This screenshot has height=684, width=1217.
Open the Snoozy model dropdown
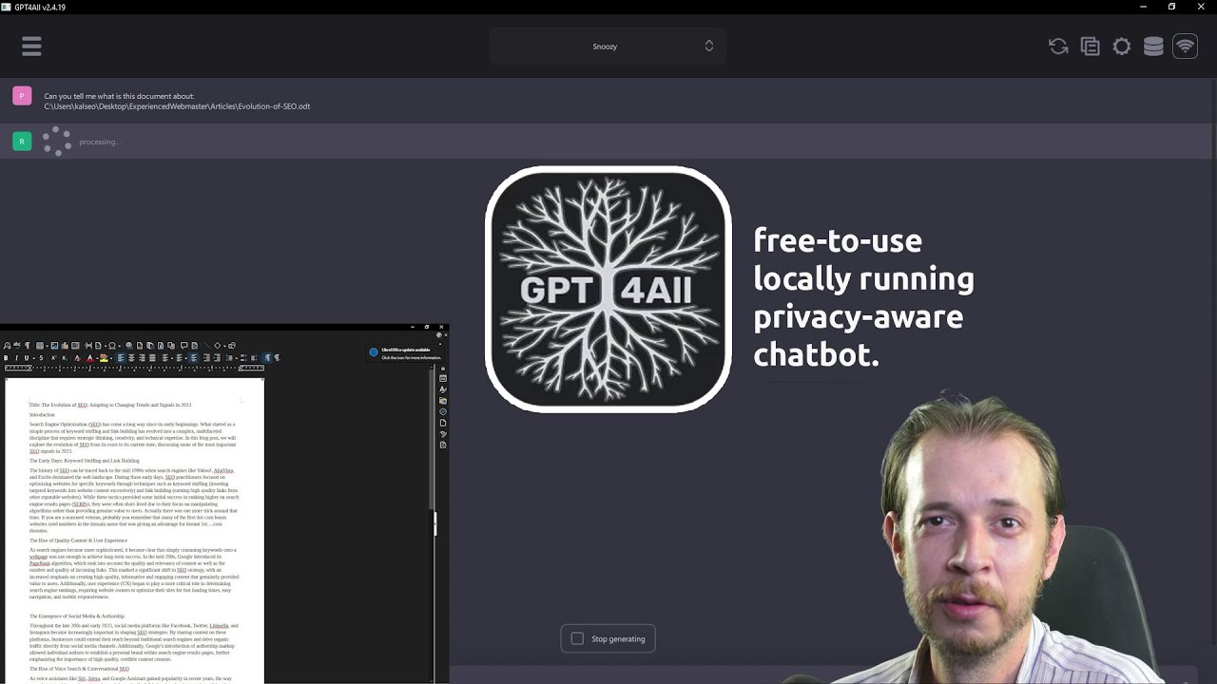[608, 46]
